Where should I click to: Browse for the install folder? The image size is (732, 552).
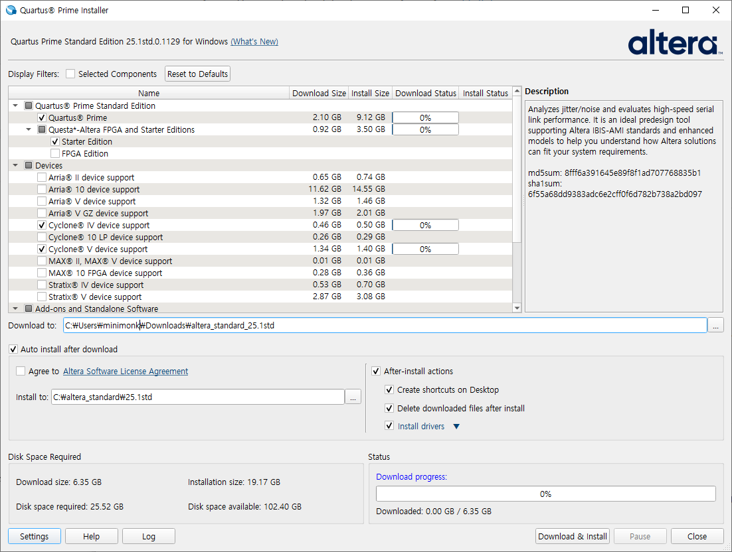tap(353, 397)
